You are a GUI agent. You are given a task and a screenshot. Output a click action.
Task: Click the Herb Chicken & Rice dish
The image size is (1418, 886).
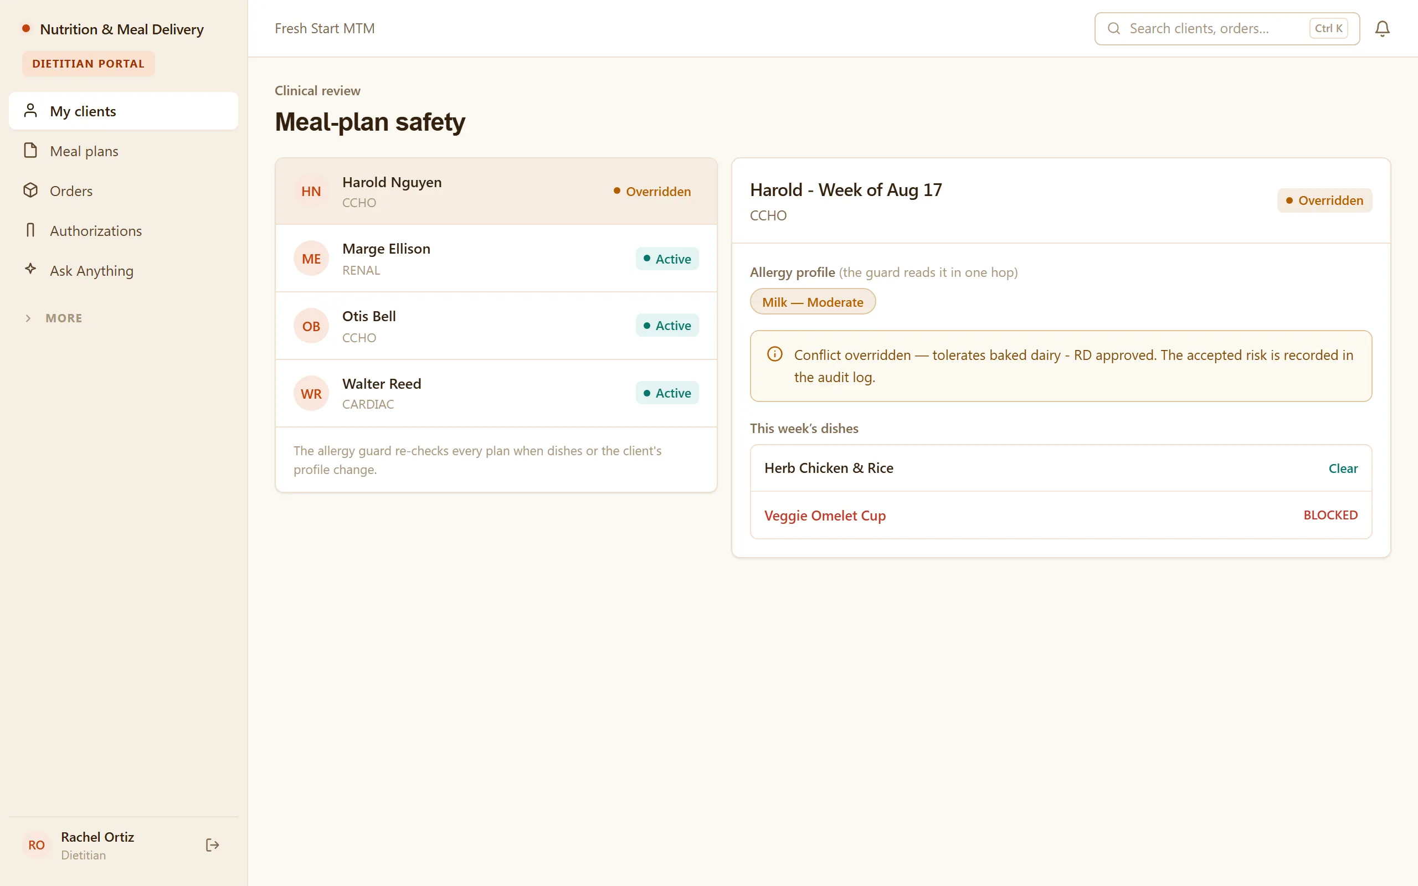tap(829, 467)
